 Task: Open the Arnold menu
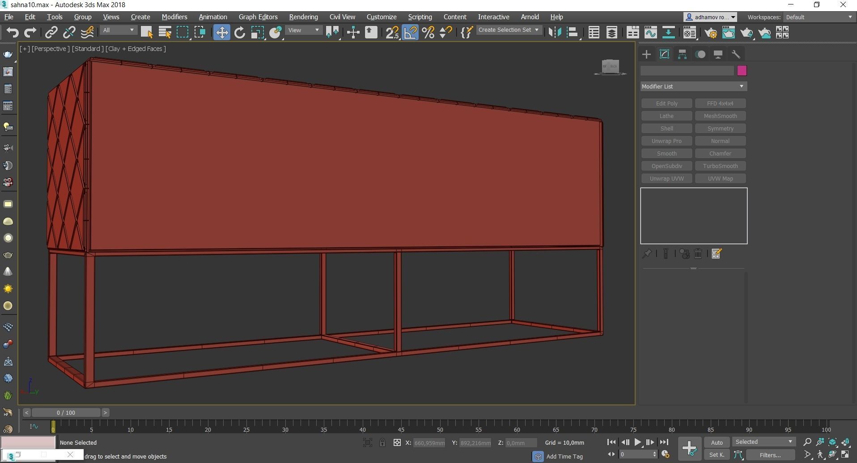tap(530, 17)
